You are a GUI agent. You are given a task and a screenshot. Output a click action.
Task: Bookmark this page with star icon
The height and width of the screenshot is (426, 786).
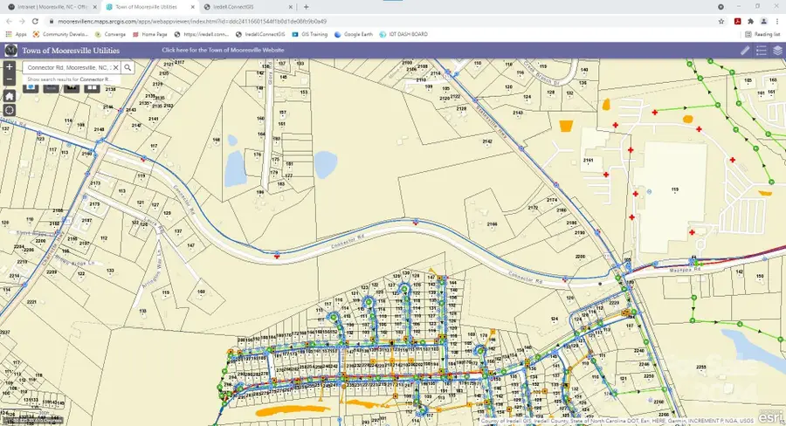point(721,20)
